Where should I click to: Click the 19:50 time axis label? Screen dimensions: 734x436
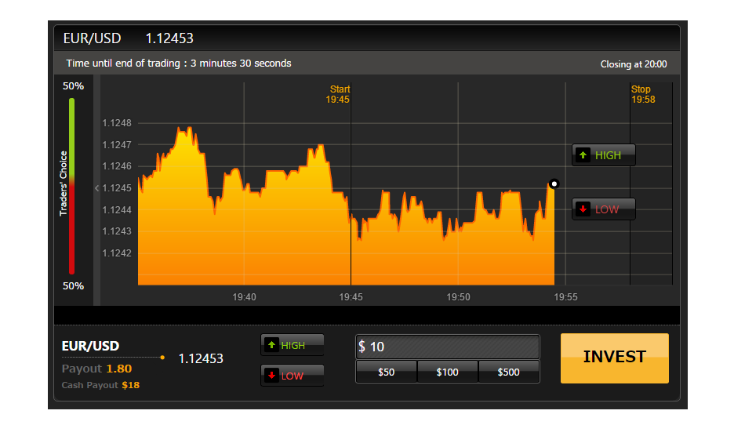point(458,297)
